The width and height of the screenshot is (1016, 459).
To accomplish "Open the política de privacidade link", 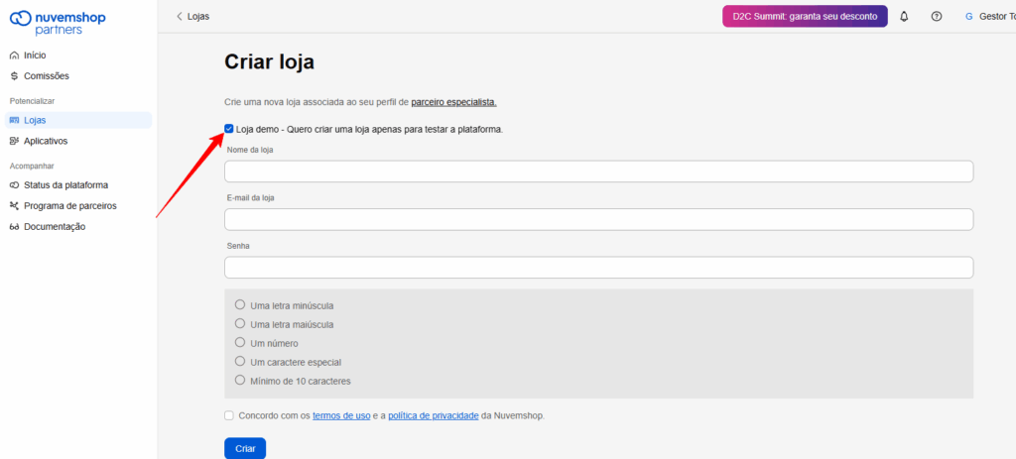I will click(x=433, y=415).
